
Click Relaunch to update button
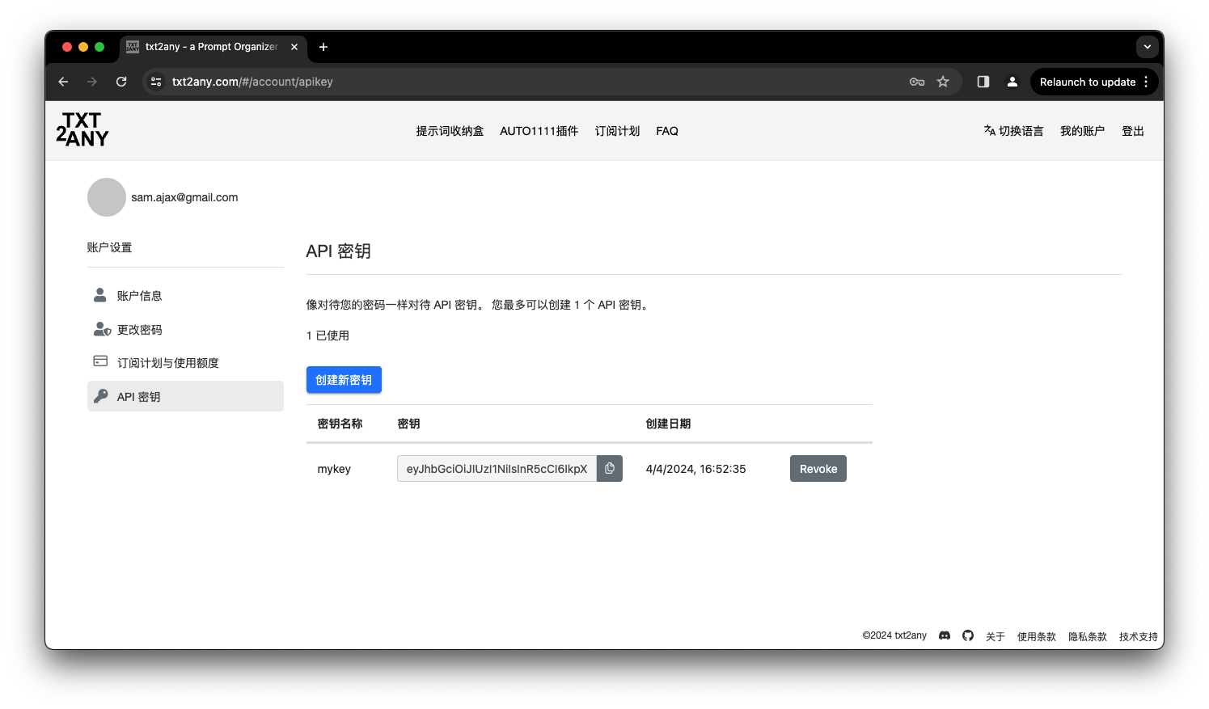1088,82
